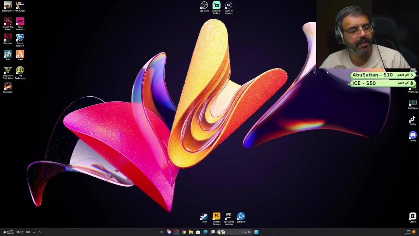
Task: Switch to OBS in the taskbar
Action: pos(176,232)
